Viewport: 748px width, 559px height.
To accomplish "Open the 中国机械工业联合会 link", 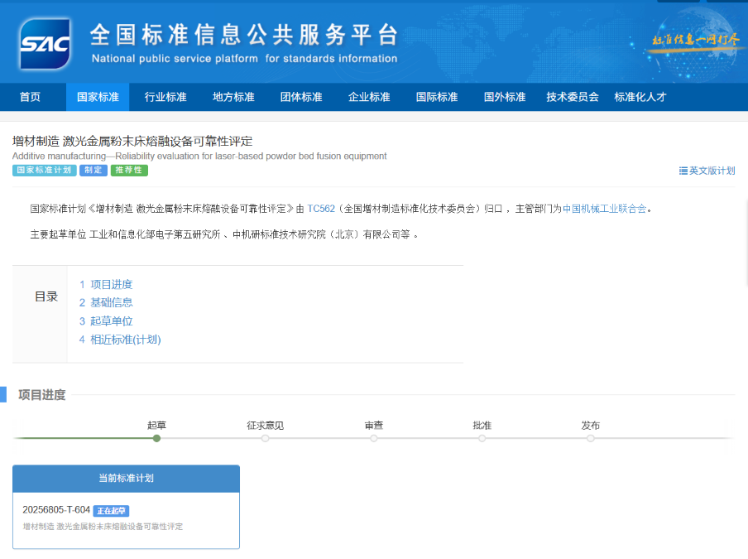I will click(605, 209).
